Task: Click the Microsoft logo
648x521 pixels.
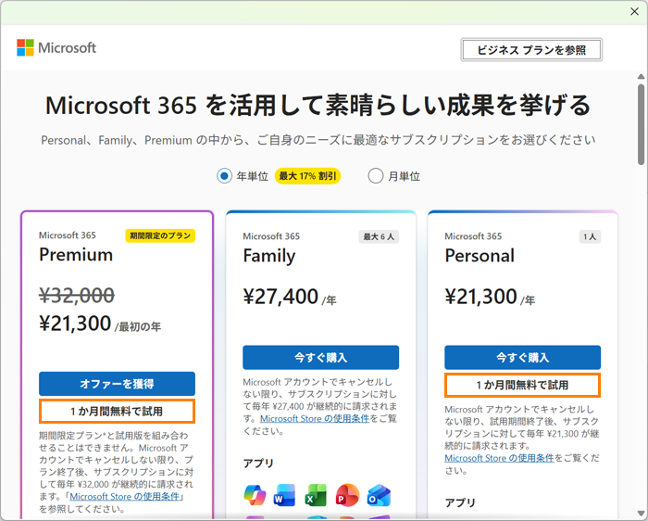Action: (56, 47)
